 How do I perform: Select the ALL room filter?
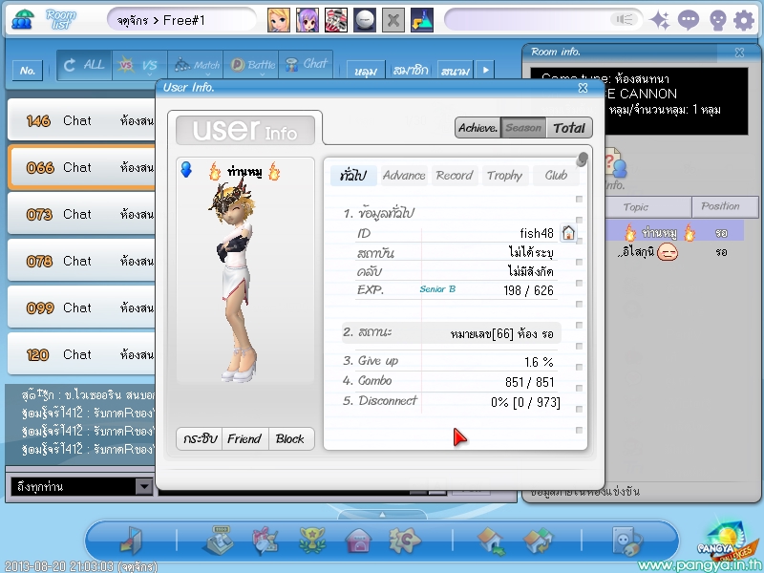85,65
